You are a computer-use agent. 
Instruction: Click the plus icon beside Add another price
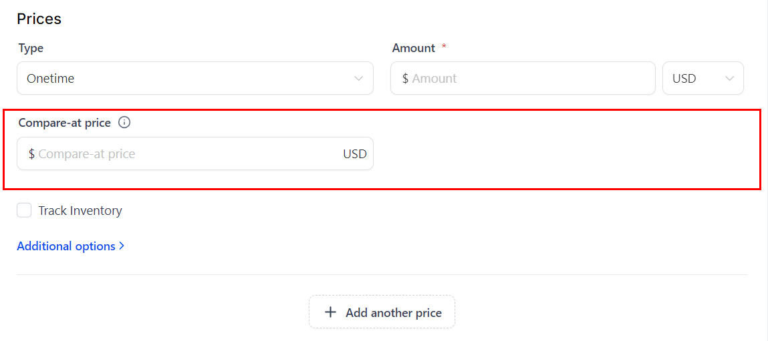(330, 312)
